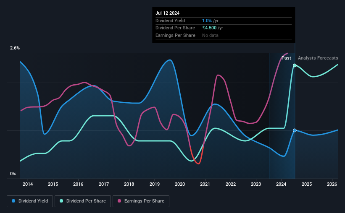Click the 2014 x-axis label
345x213 pixels.
pyautogui.click(x=28, y=184)
